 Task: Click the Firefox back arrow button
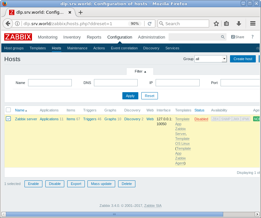(8, 24)
